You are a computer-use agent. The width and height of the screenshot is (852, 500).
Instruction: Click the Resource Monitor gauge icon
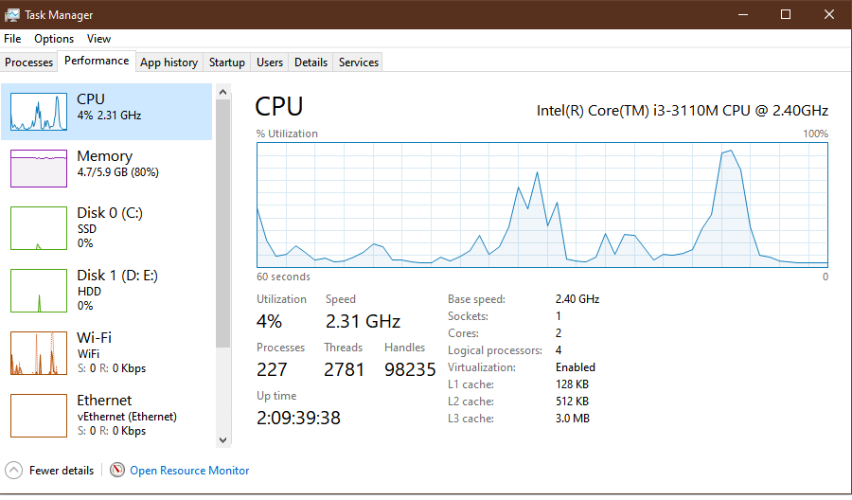[x=117, y=470]
